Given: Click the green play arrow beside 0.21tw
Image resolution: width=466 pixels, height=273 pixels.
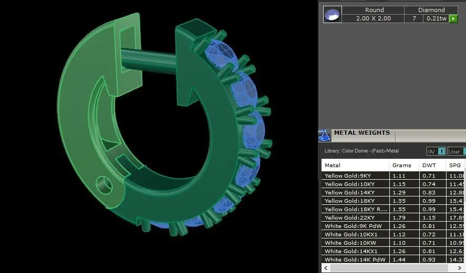Looking at the screenshot, I should (x=453, y=19).
